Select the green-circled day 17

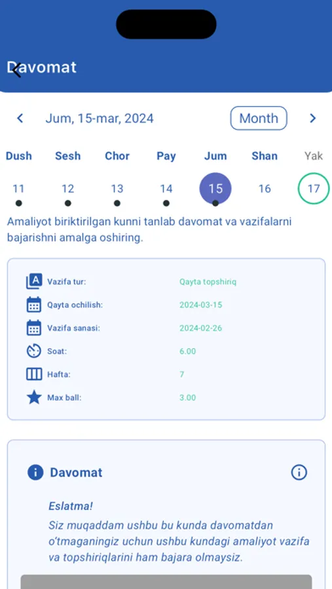tap(314, 188)
